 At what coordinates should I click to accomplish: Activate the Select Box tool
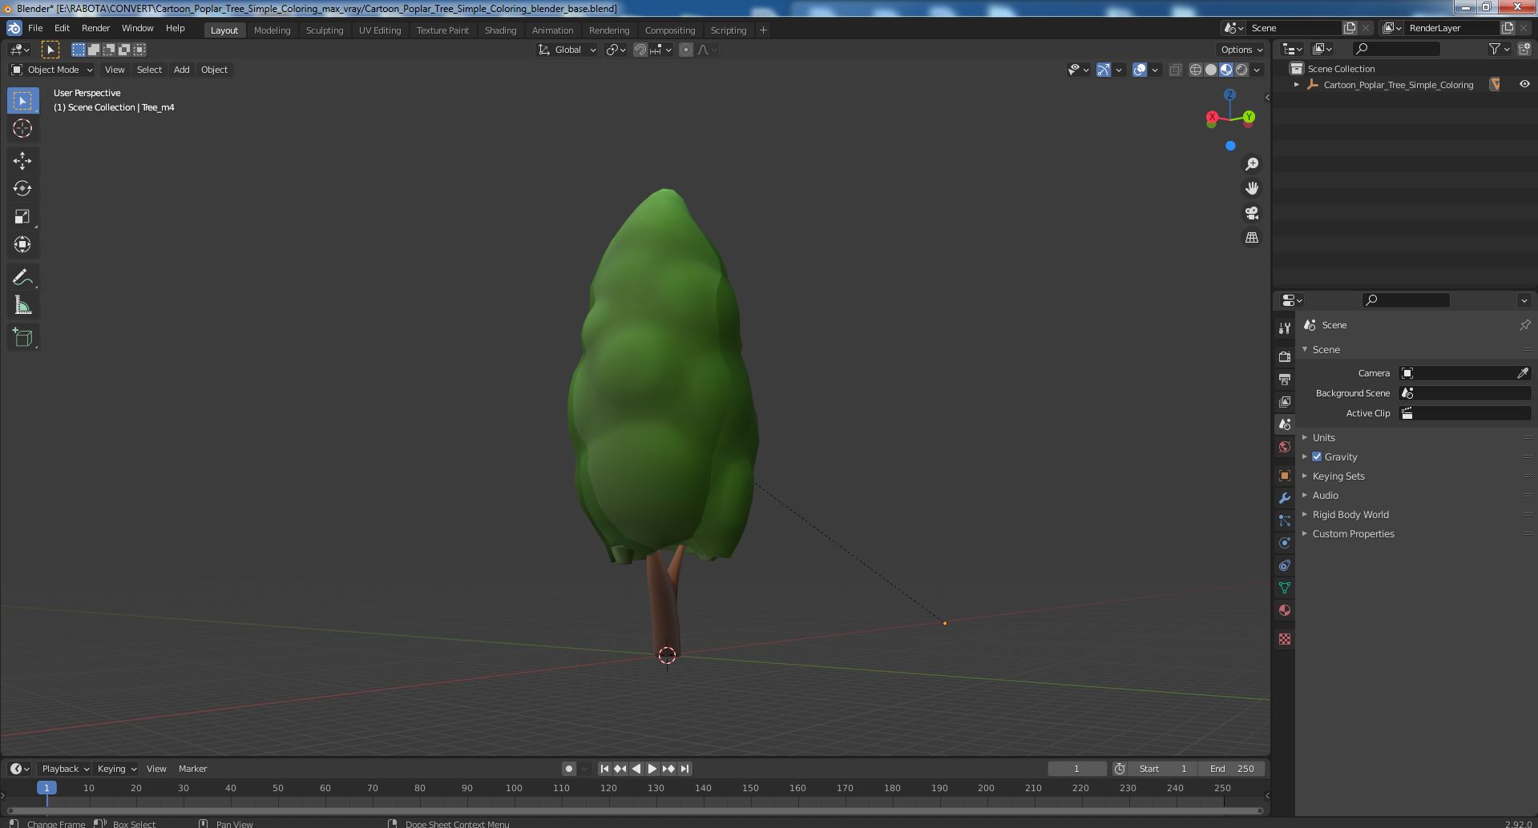click(x=22, y=101)
